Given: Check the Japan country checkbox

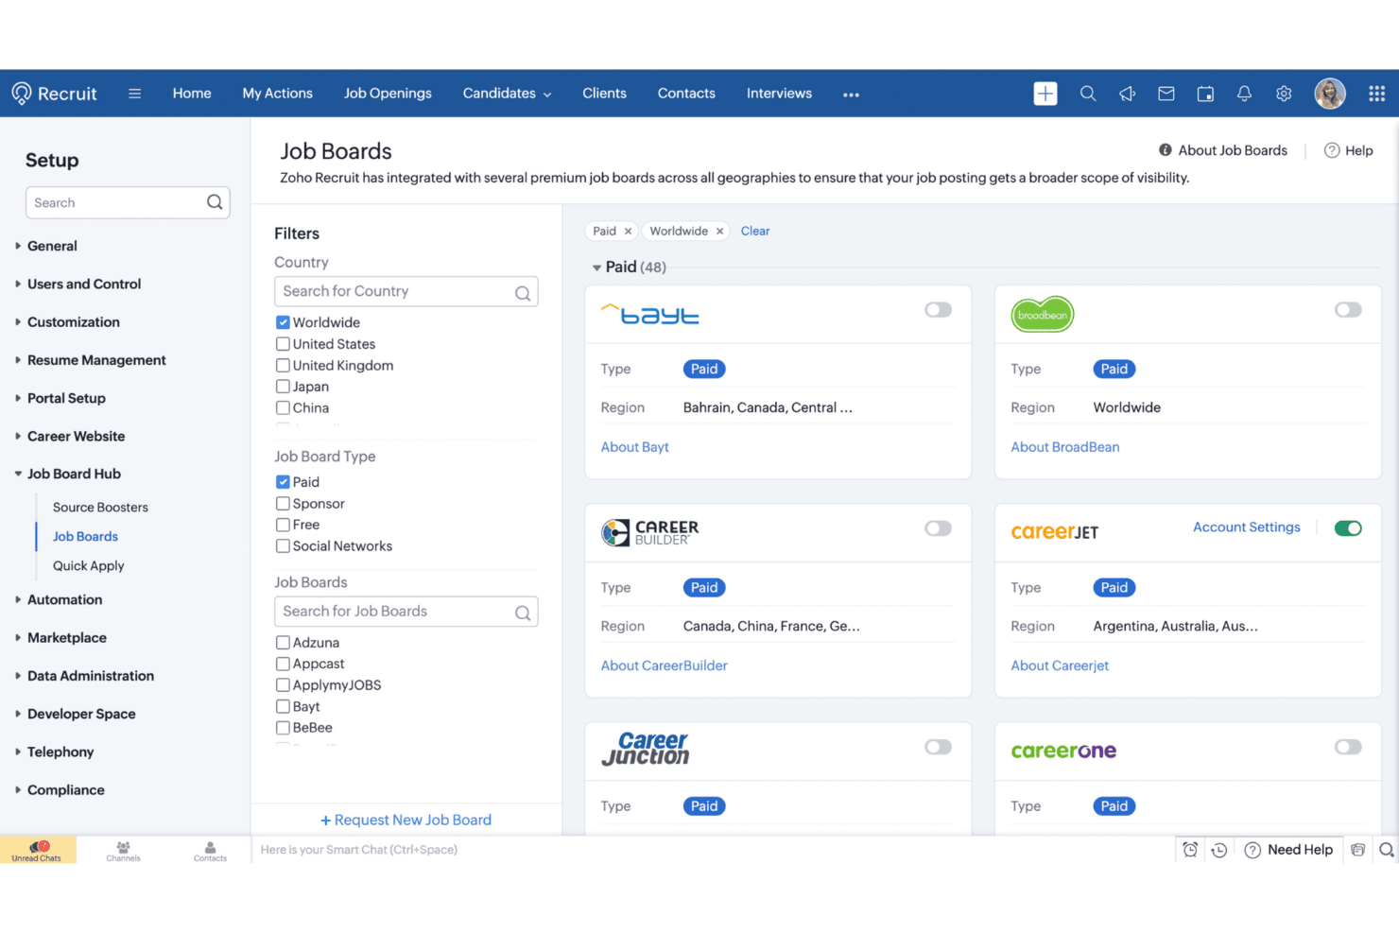Looking at the screenshot, I should point(283,387).
